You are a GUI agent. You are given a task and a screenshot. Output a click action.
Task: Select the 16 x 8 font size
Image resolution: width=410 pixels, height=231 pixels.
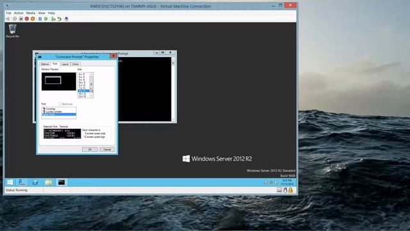(83, 83)
